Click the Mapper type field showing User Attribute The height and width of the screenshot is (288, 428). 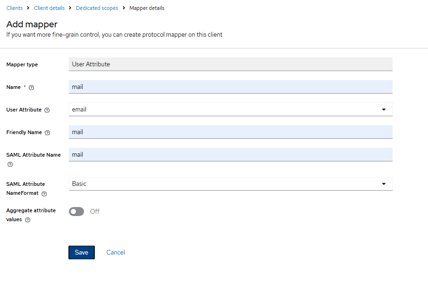tap(230, 64)
